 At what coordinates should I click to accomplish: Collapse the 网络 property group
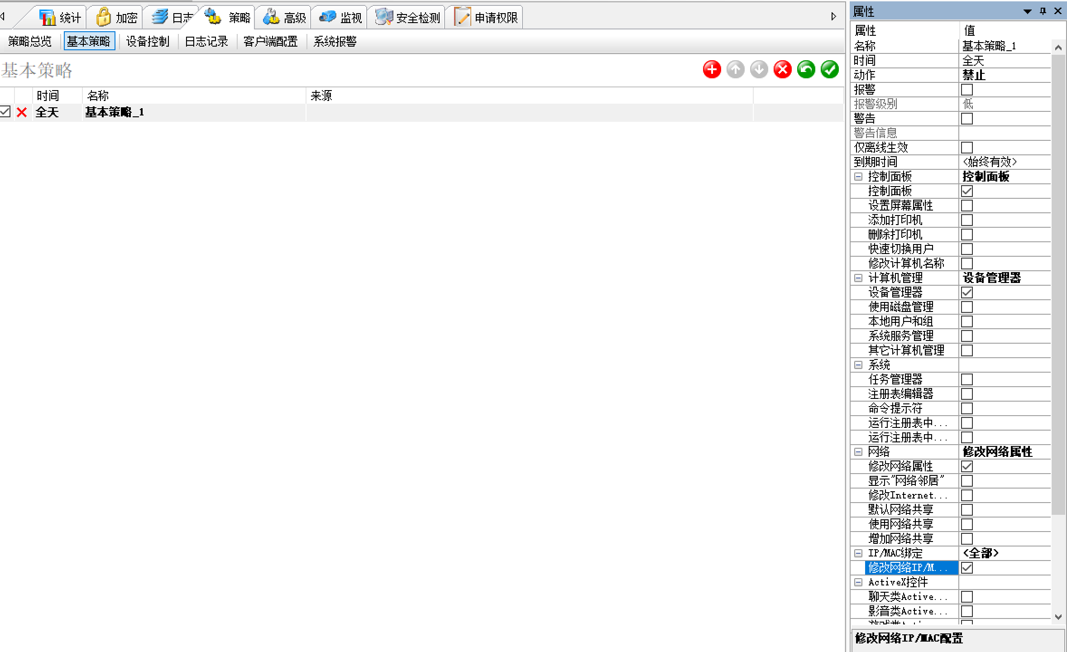(858, 452)
